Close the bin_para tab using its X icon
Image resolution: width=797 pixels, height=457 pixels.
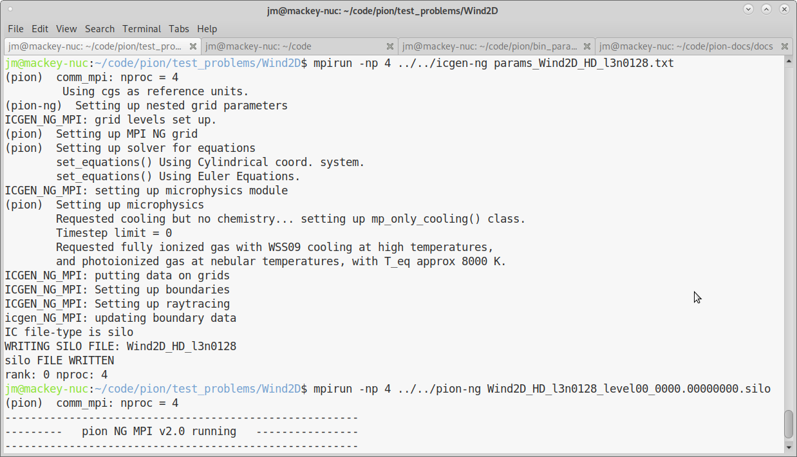[x=586, y=46]
